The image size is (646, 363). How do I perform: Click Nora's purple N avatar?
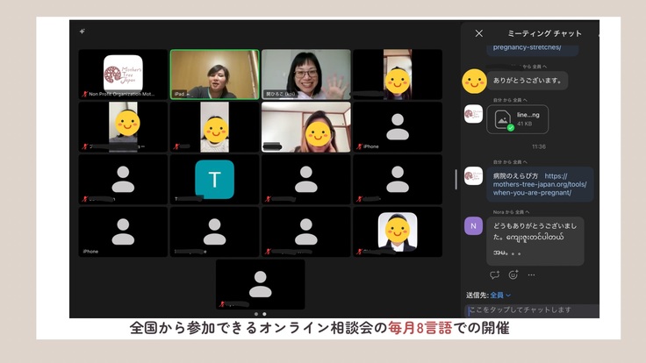[x=473, y=226]
